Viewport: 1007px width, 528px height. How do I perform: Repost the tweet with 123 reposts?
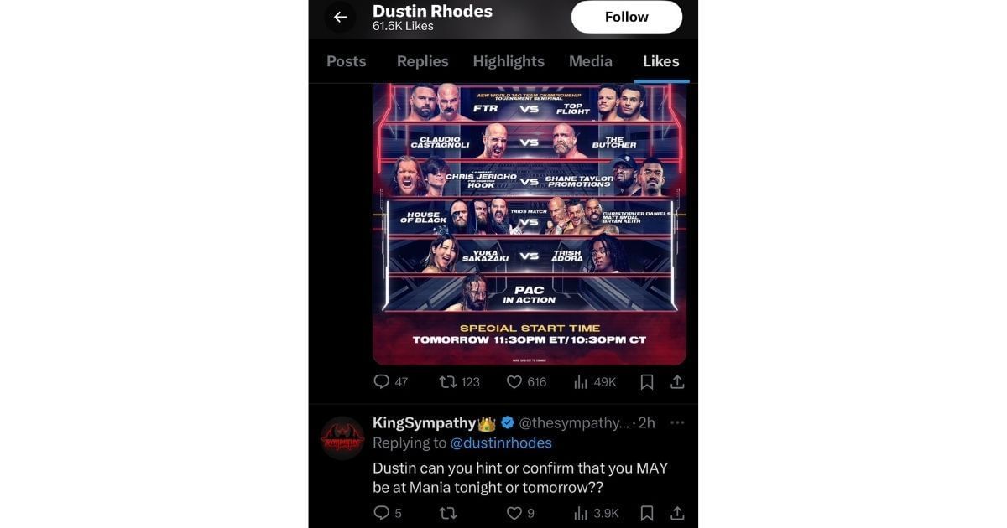[460, 382]
